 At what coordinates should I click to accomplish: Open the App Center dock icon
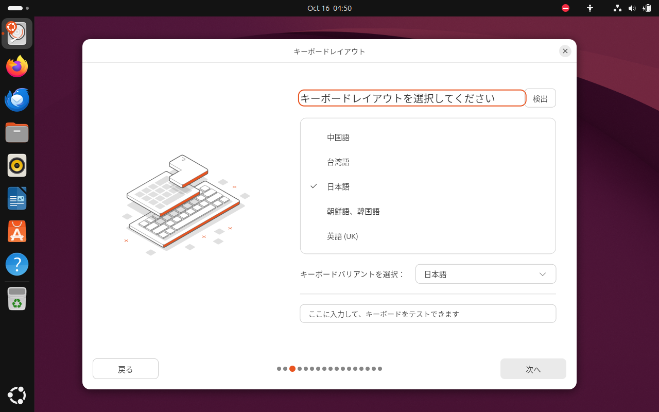pyautogui.click(x=17, y=231)
